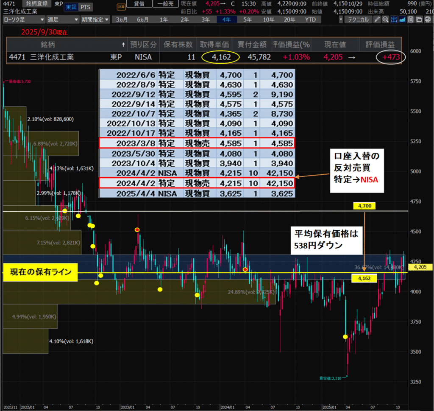
Task: Click the save chart floppy icon
Action: (410, 20)
